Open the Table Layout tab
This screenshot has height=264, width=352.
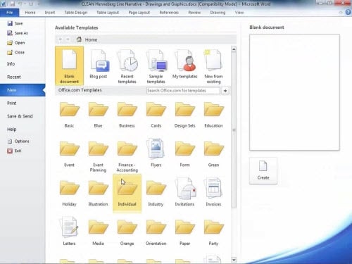[x=108, y=13]
